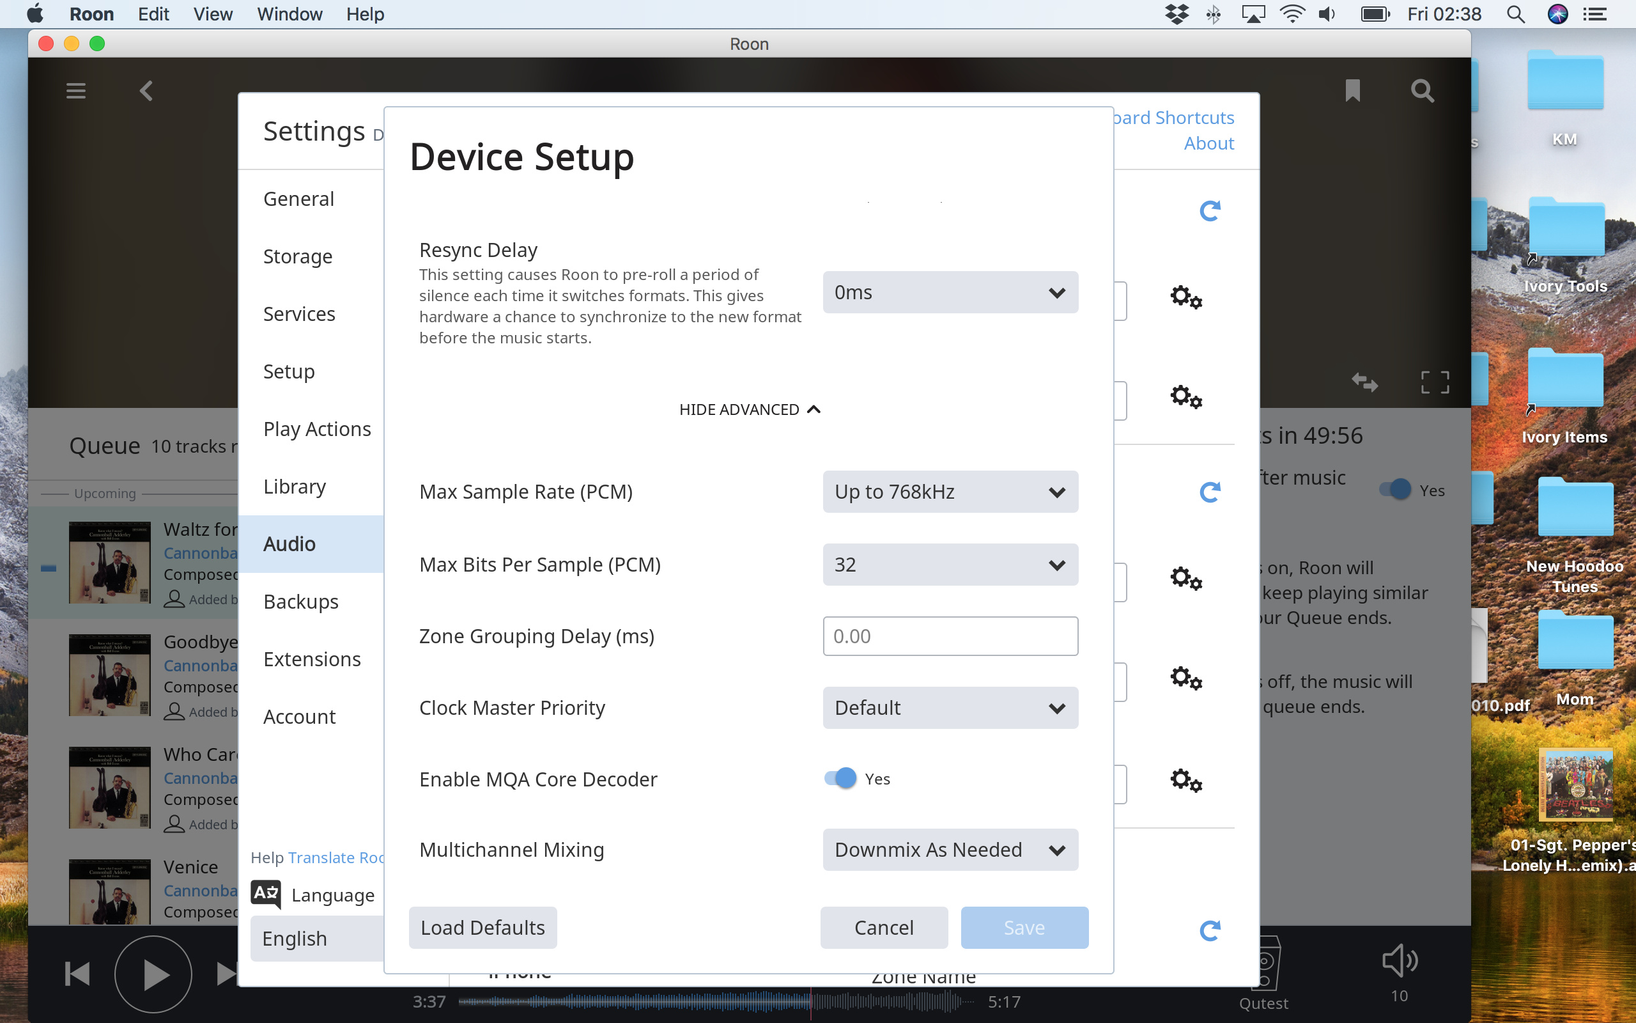Viewport: 1636px width, 1023px height.
Task: Select Setup settings tab
Action: pos(311,371)
